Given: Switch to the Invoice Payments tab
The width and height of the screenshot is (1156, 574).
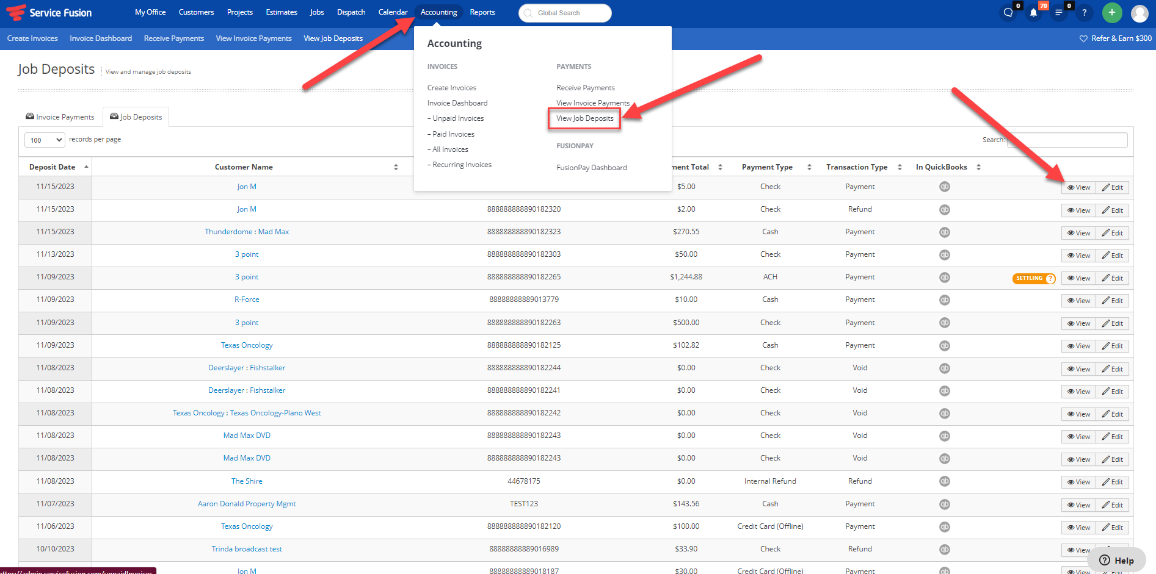Looking at the screenshot, I should (x=60, y=117).
